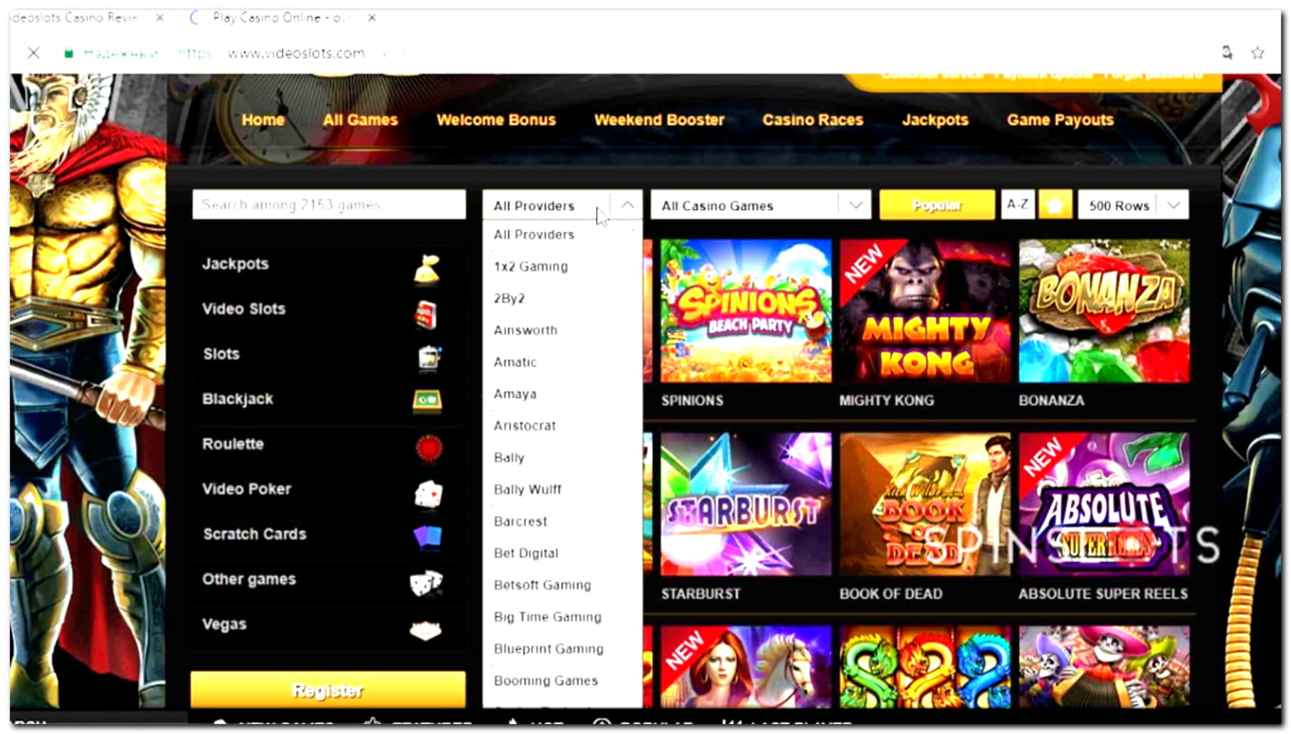The image size is (1291, 734).
Task: Click the Vegas category icon
Action: [426, 630]
